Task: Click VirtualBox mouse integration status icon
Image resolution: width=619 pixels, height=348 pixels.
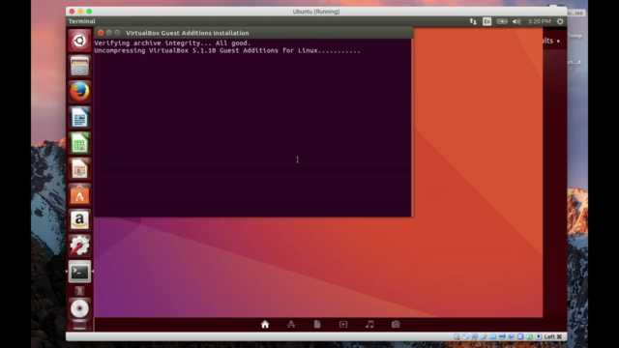Action: (529, 336)
